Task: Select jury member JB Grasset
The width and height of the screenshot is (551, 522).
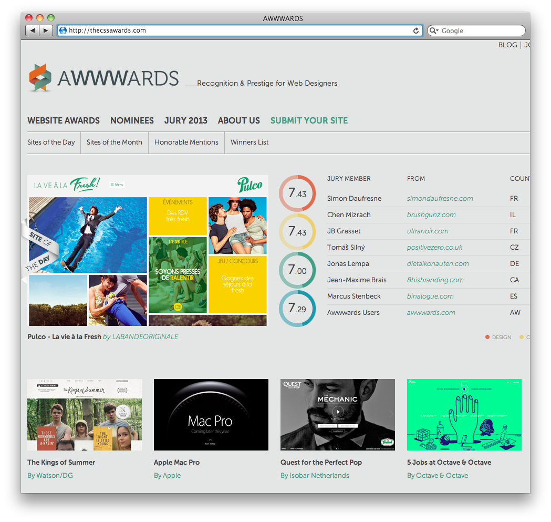Action: tap(344, 231)
